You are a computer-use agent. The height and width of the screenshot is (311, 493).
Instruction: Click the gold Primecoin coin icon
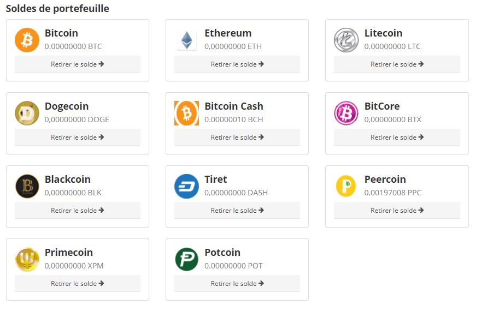coord(27,260)
